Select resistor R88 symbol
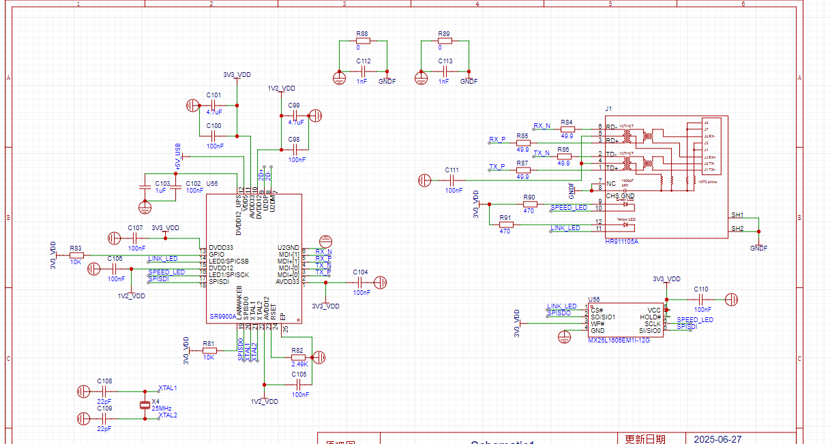The image size is (830, 444). [x=363, y=41]
